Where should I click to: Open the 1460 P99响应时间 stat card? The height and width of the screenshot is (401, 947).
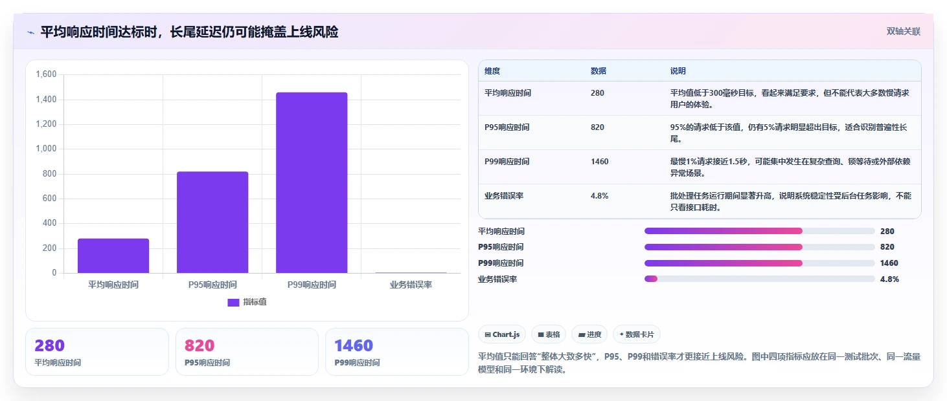pos(396,352)
